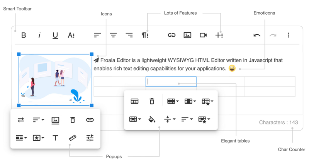Set image alternative text with T icon
The height and width of the screenshot is (163, 309).
55,138
